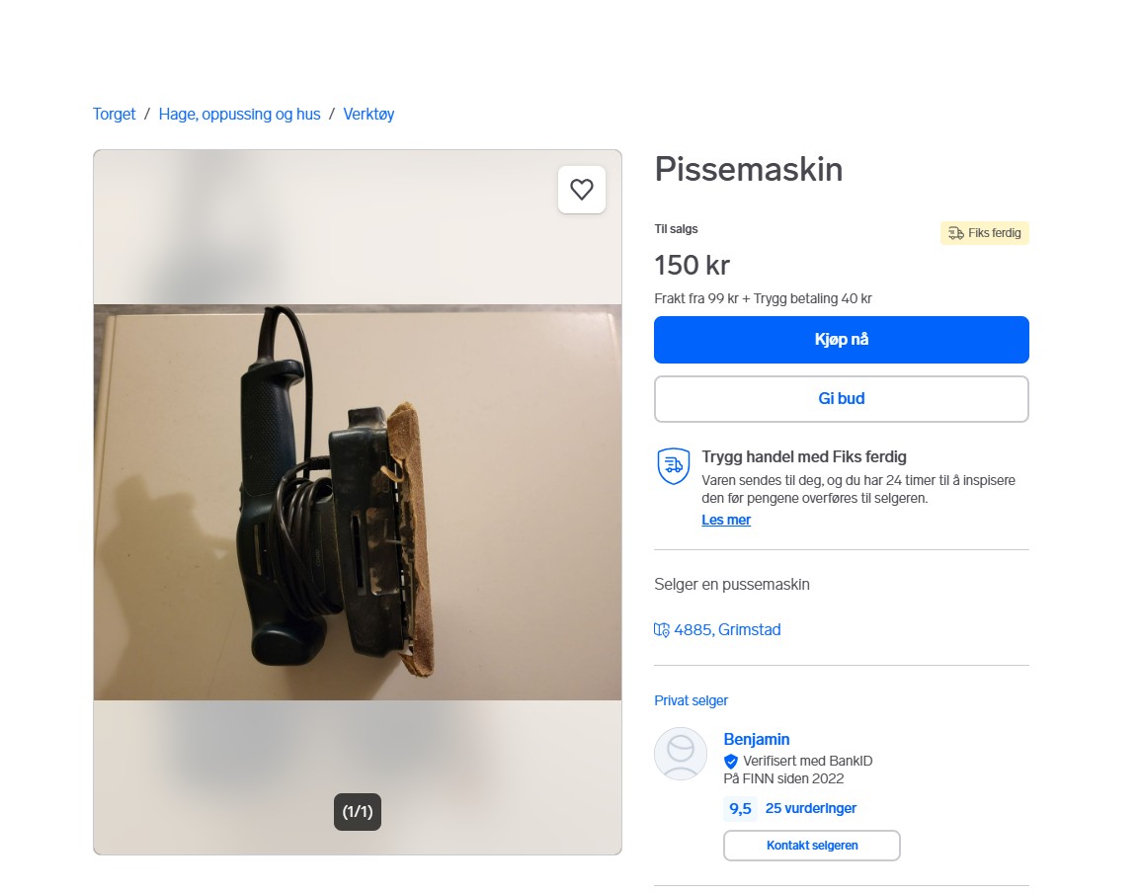
Task: Go to Hage, oppussing og hus category
Action: point(239,115)
